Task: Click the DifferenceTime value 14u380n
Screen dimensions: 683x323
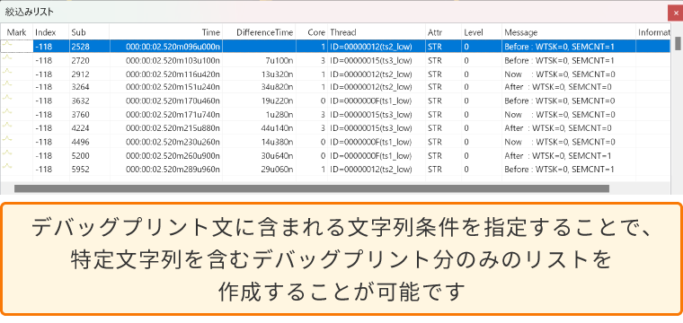Action: coord(277,142)
